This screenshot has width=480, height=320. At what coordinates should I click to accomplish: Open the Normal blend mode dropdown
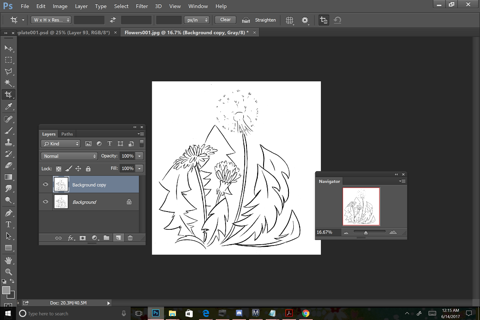point(69,156)
